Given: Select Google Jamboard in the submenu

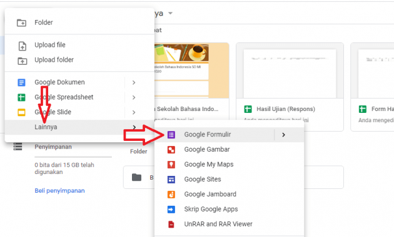Looking at the screenshot, I should [229, 195].
